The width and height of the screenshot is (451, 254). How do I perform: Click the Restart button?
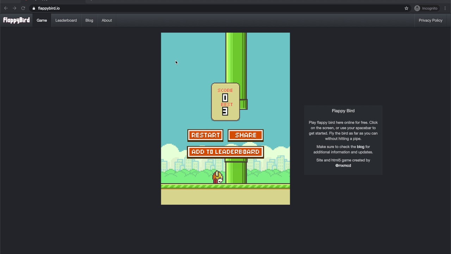[205, 135]
